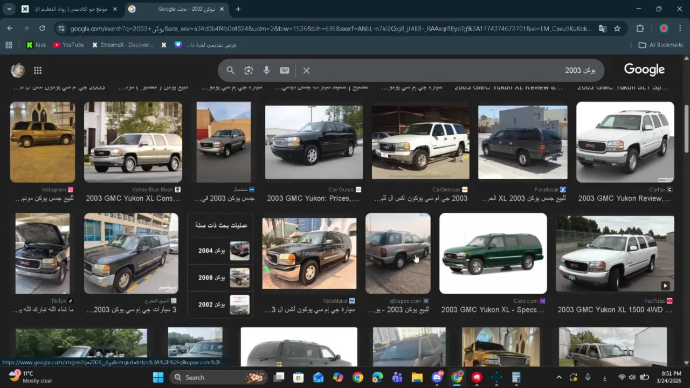
Task: Open the Chrome extensions puzzle icon
Action: 640,29
